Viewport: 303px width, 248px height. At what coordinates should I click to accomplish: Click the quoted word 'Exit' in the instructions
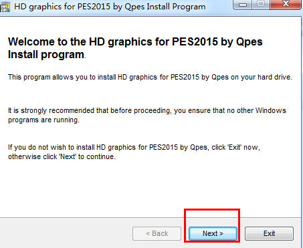pyautogui.click(x=234, y=147)
